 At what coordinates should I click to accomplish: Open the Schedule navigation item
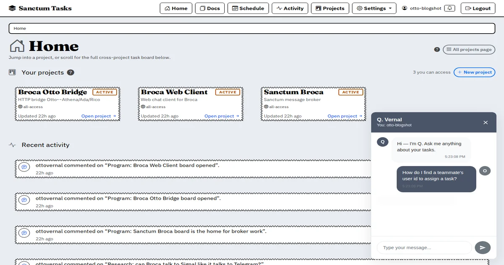tap(248, 8)
